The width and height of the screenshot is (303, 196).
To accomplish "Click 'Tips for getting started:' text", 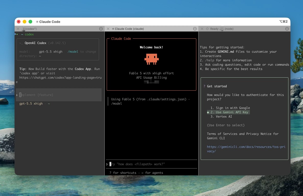I will click(x=222, y=47).
